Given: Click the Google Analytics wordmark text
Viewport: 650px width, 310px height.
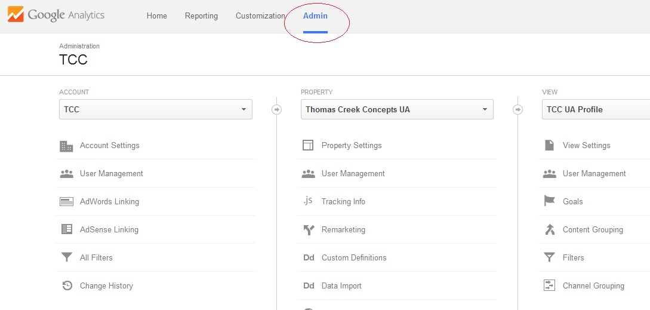Looking at the screenshot, I should [x=66, y=16].
